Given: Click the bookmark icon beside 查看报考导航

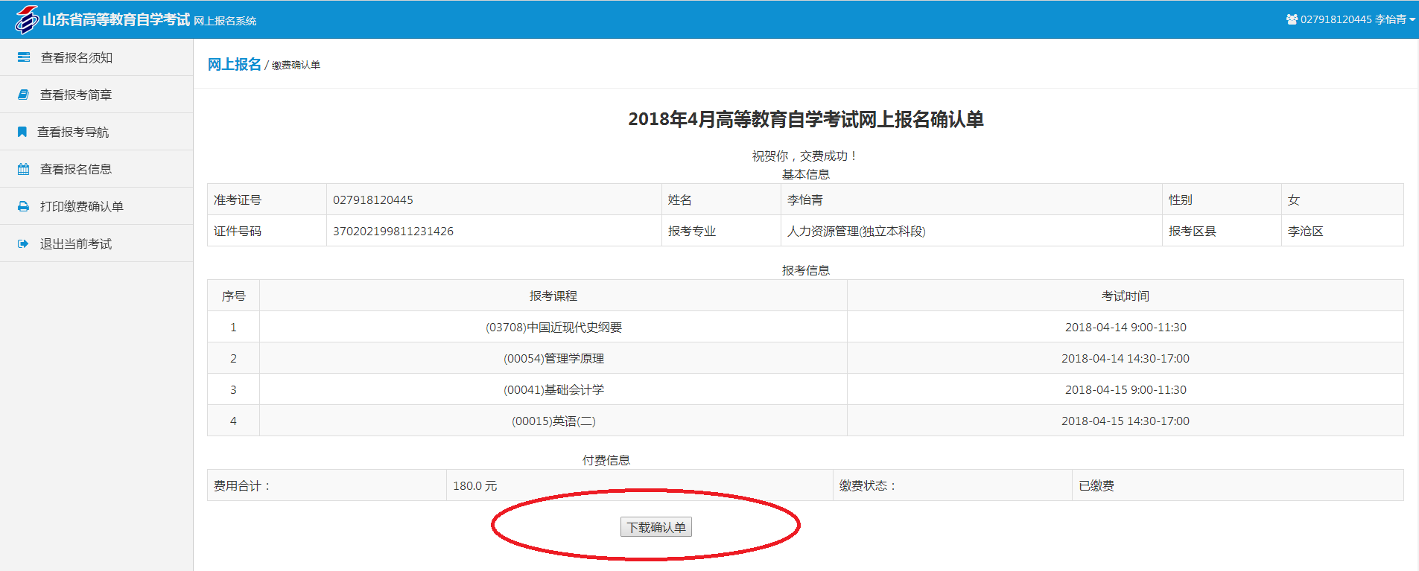Looking at the screenshot, I should point(22,132).
